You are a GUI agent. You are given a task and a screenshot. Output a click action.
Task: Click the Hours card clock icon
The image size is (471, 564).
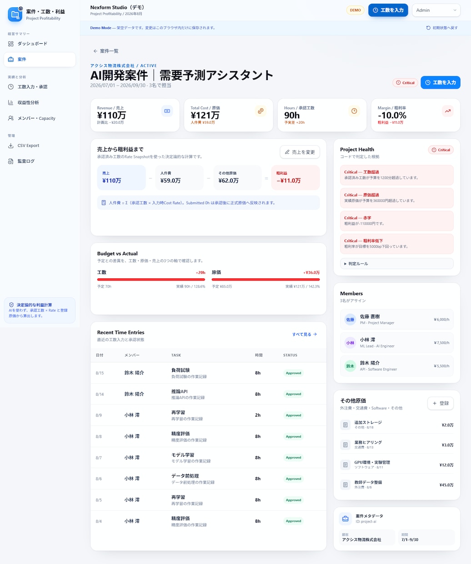click(354, 111)
